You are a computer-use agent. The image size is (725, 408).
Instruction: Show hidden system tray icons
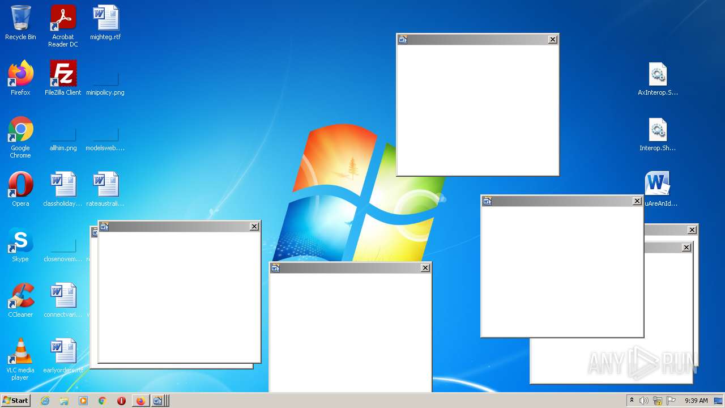632,401
